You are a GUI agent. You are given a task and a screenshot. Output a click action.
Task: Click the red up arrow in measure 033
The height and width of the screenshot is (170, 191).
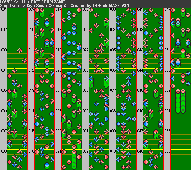(129, 10)
